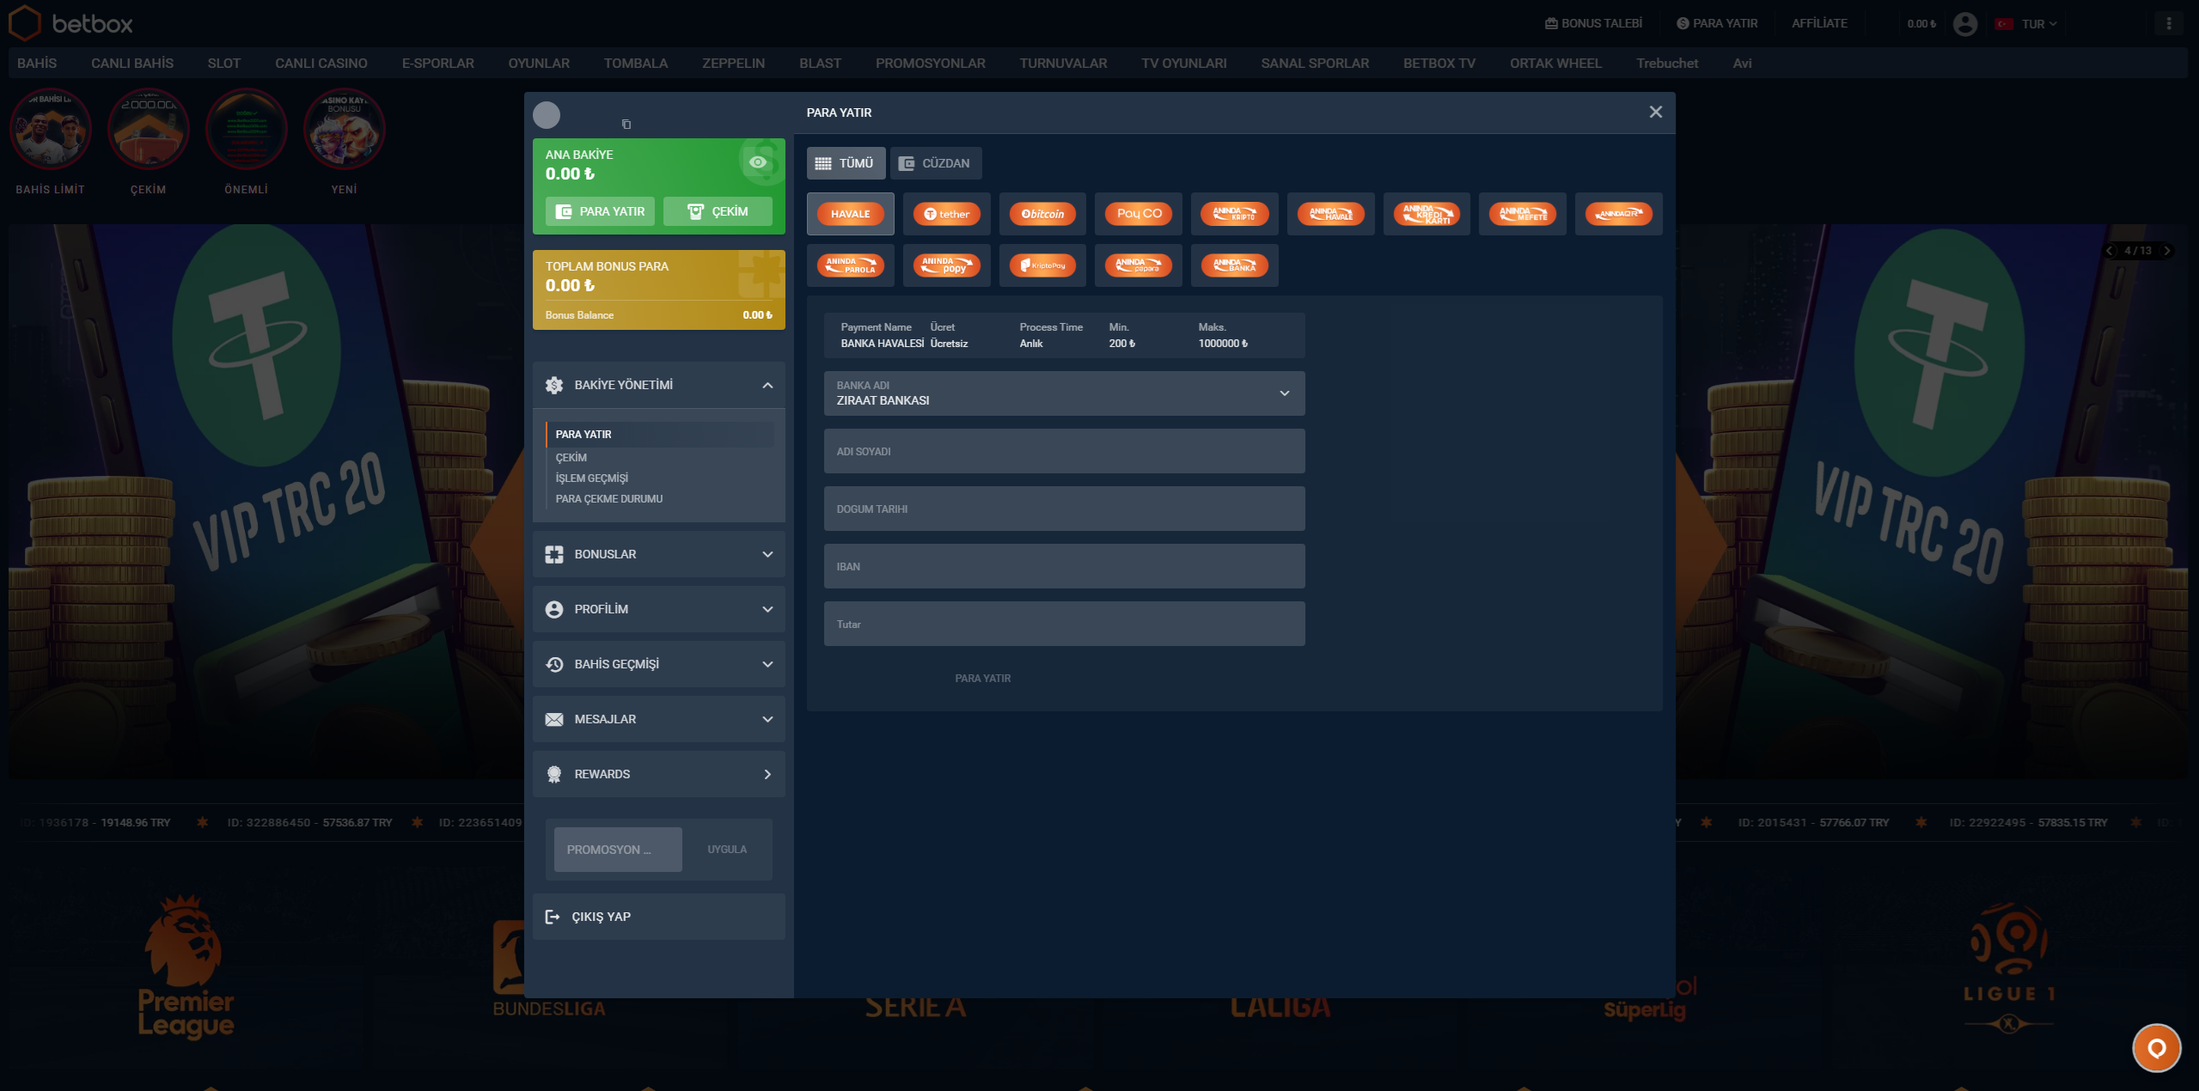Open CANLI CASINO in top navigation
Viewport: 2199px width, 1091px height.
(x=321, y=64)
